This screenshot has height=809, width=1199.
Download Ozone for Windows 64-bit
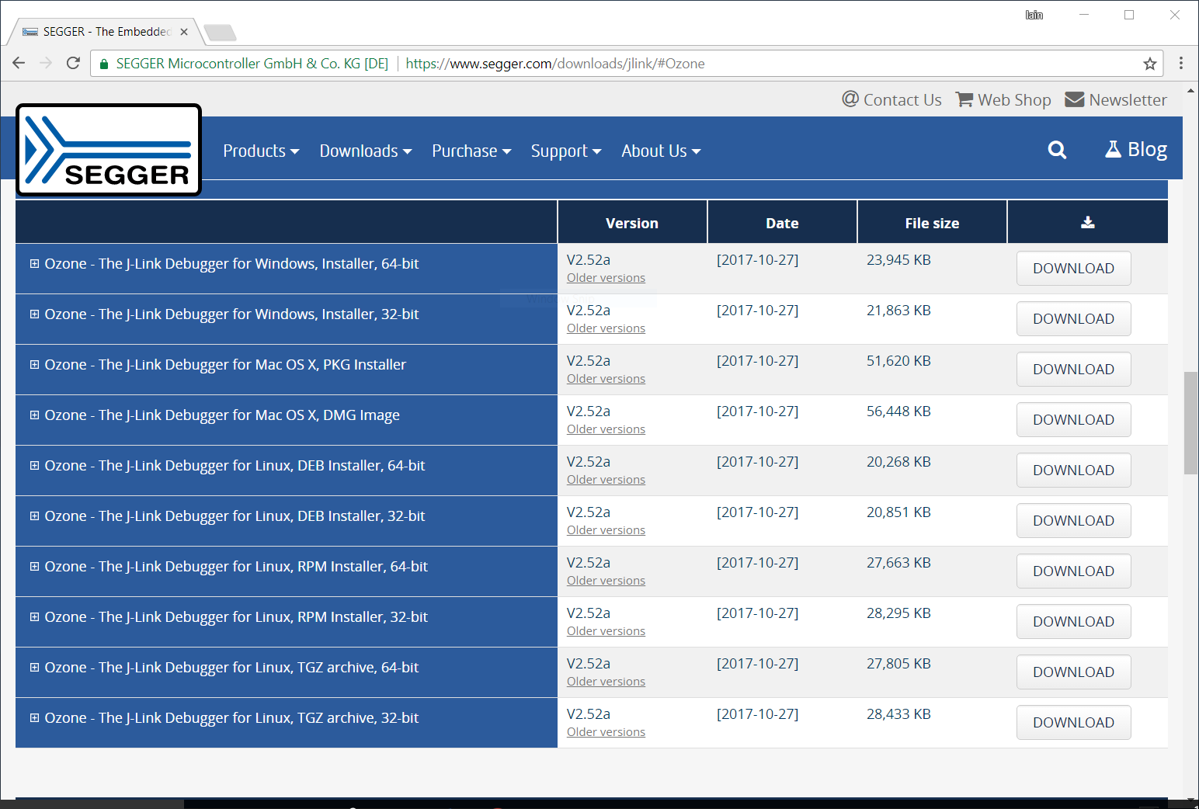click(x=1073, y=269)
